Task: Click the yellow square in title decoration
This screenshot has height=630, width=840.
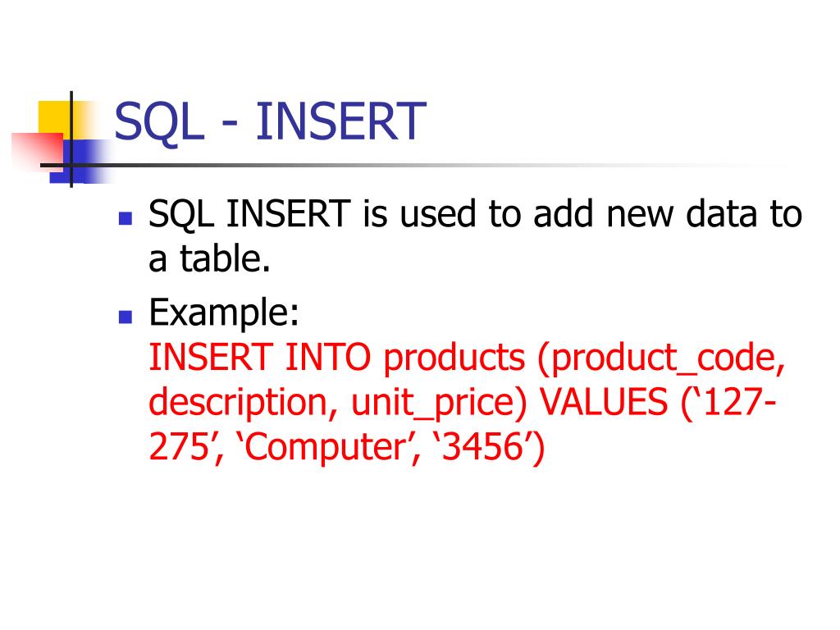Action: (x=57, y=118)
